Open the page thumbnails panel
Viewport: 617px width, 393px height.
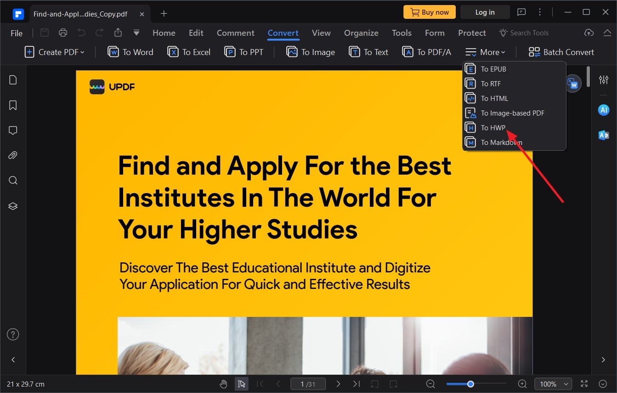12,79
